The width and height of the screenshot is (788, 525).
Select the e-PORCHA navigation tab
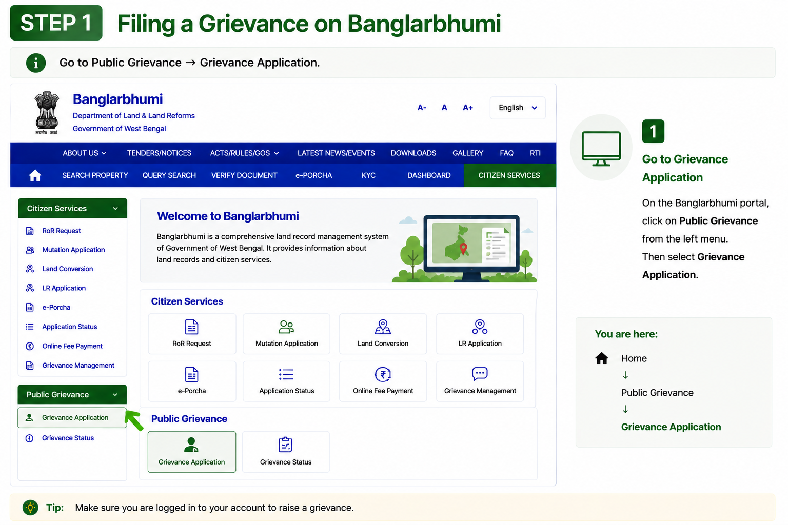313,175
